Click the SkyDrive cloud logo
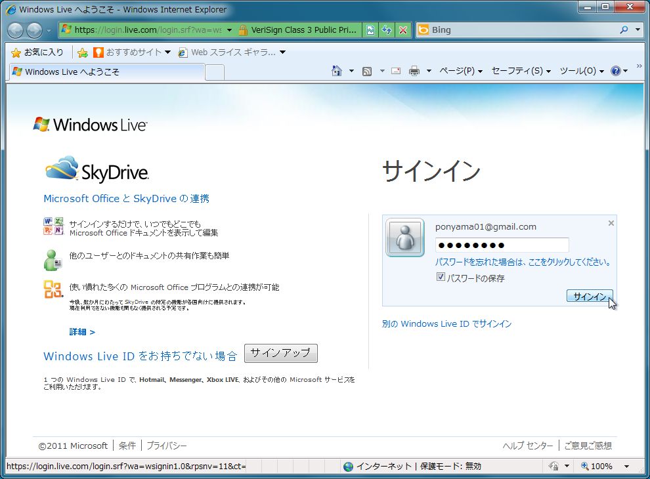The height and width of the screenshot is (479, 650). 97,169
